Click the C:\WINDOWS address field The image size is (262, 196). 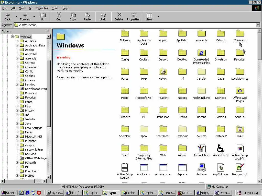(x=135, y=25)
